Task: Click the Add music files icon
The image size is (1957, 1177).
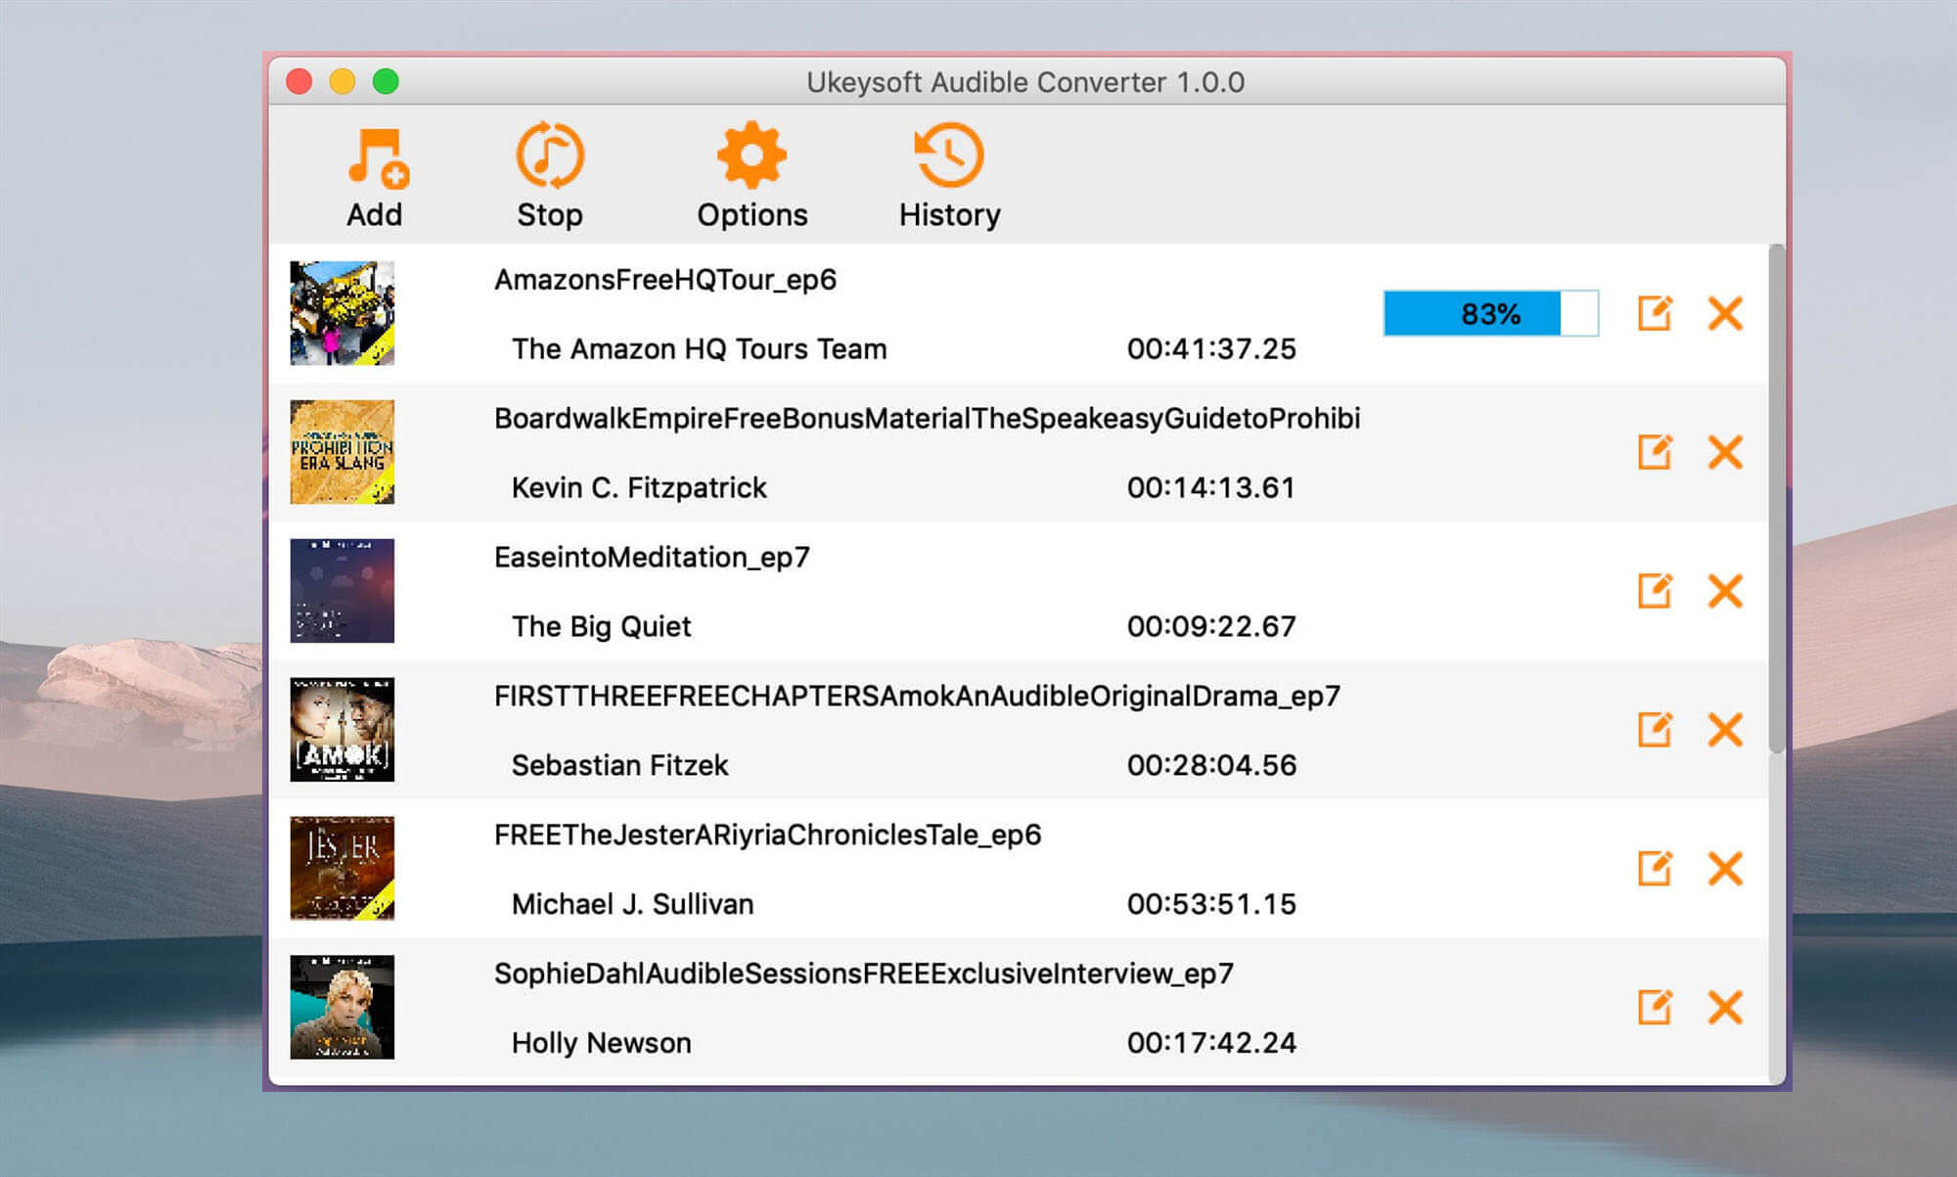Action: (x=376, y=157)
